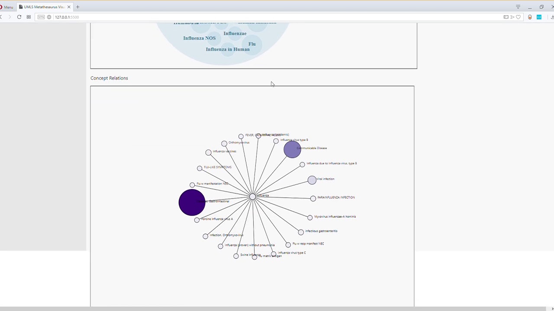Click the central Influenza node
Image resolution: width=554 pixels, height=311 pixels.
click(x=252, y=197)
